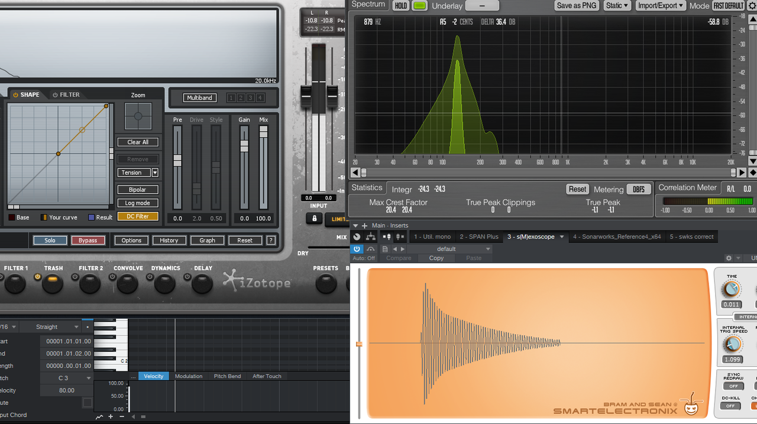
Task: Select the Modulation lane tab
Action: tap(189, 376)
